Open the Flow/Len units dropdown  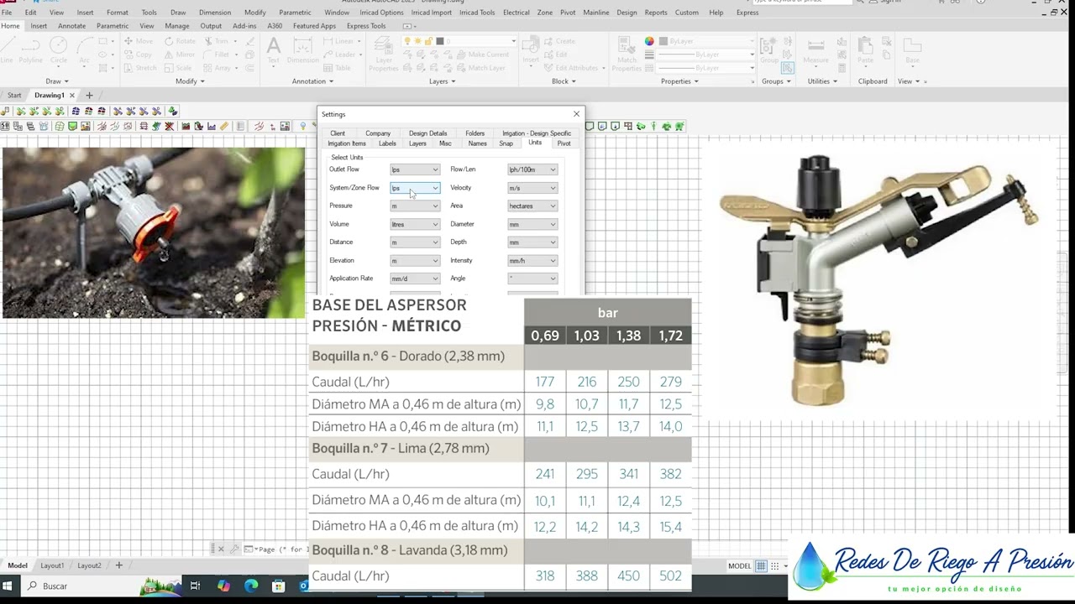532,169
